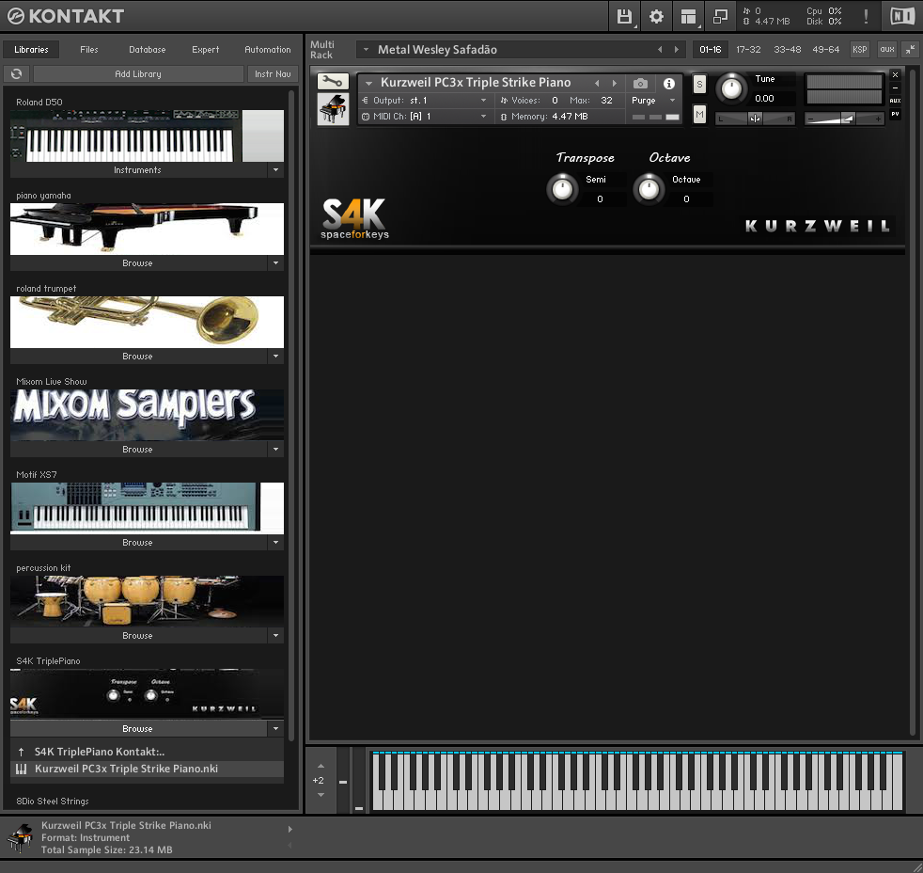Toggle Instr Nav pane

click(x=273, y=73)
